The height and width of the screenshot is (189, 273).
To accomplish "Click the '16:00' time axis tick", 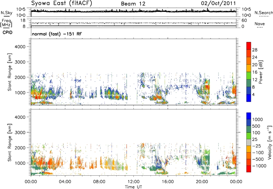I will point(168,182).
